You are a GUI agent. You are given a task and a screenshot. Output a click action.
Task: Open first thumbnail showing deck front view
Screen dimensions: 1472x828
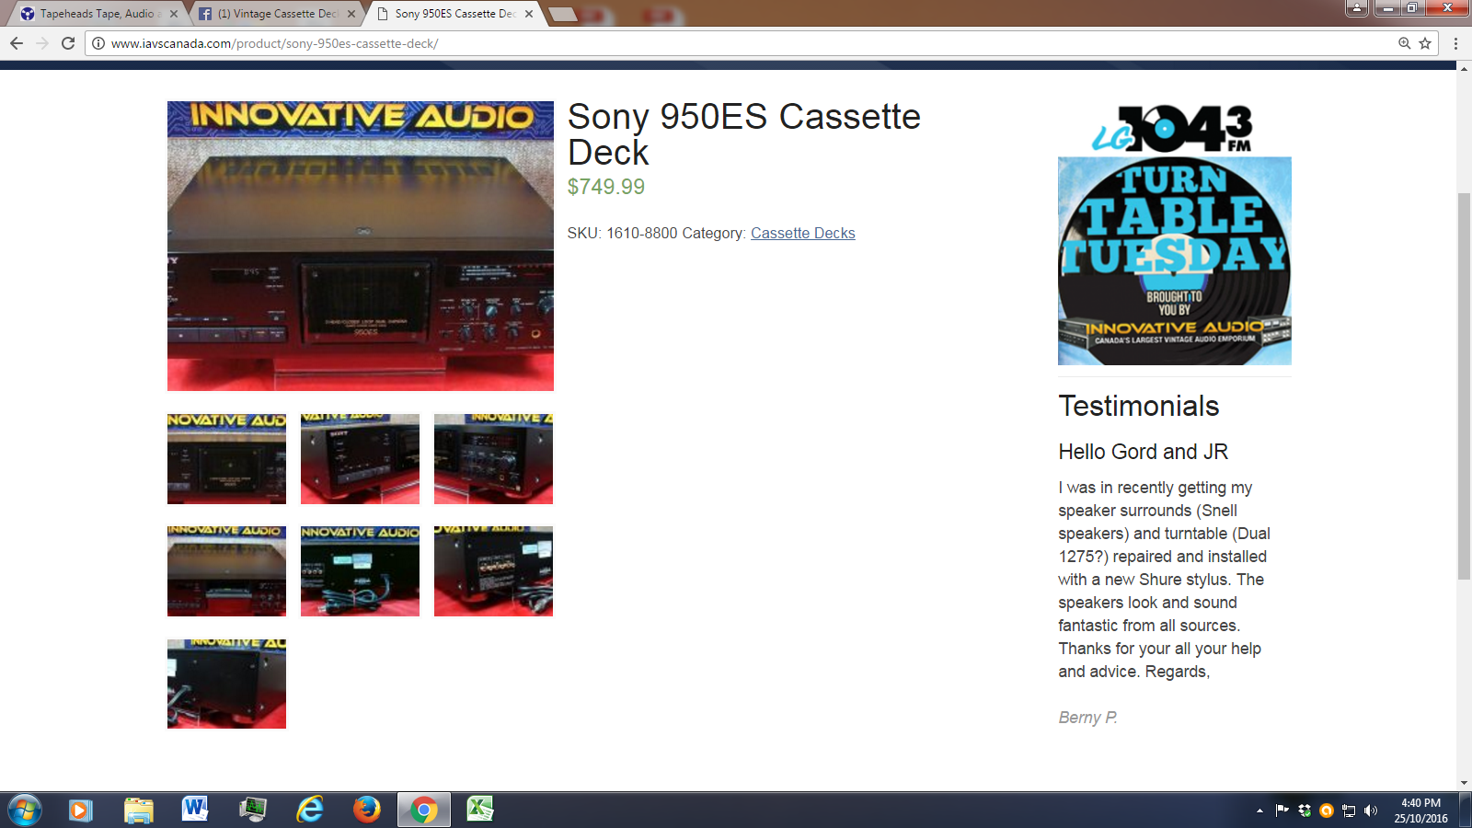point(226,459)
